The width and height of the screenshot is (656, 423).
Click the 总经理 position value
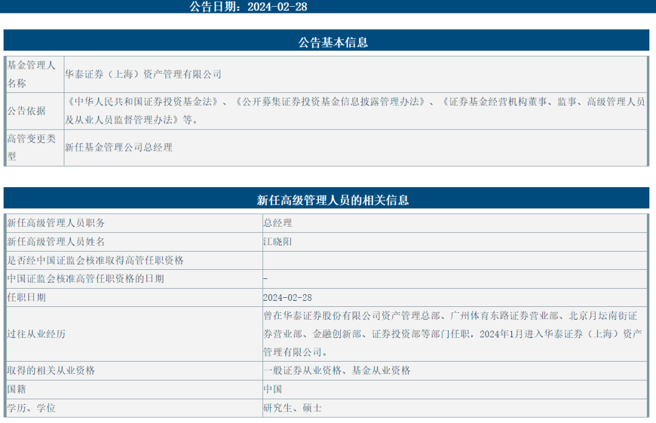tap(278, 223)
